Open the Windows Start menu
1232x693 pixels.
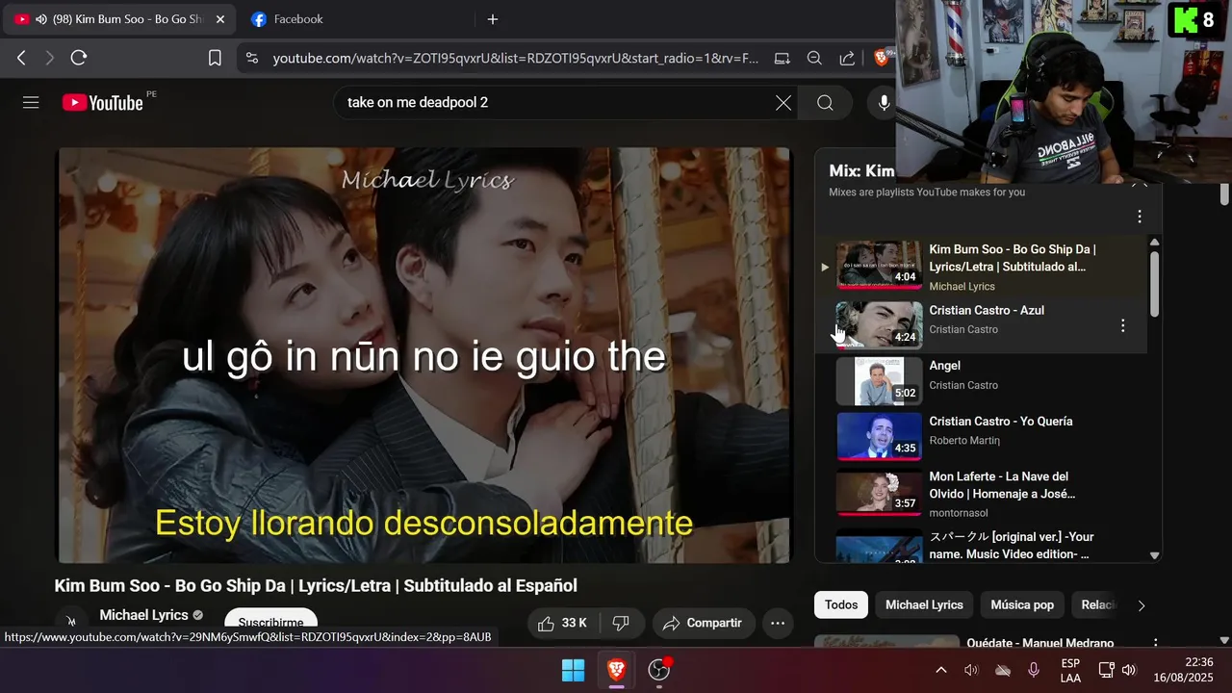tap(573, 670)
